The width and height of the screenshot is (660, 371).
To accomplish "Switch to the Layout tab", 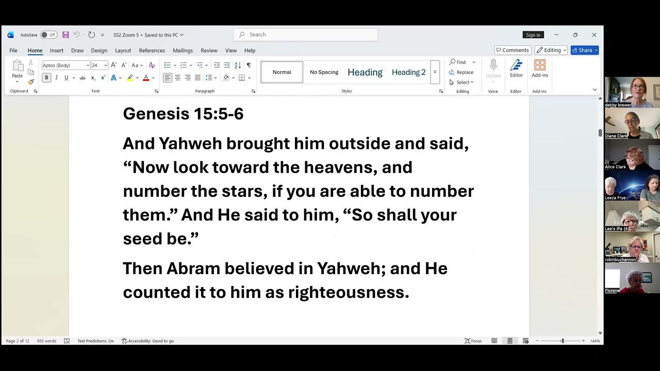I will point(123,50).
